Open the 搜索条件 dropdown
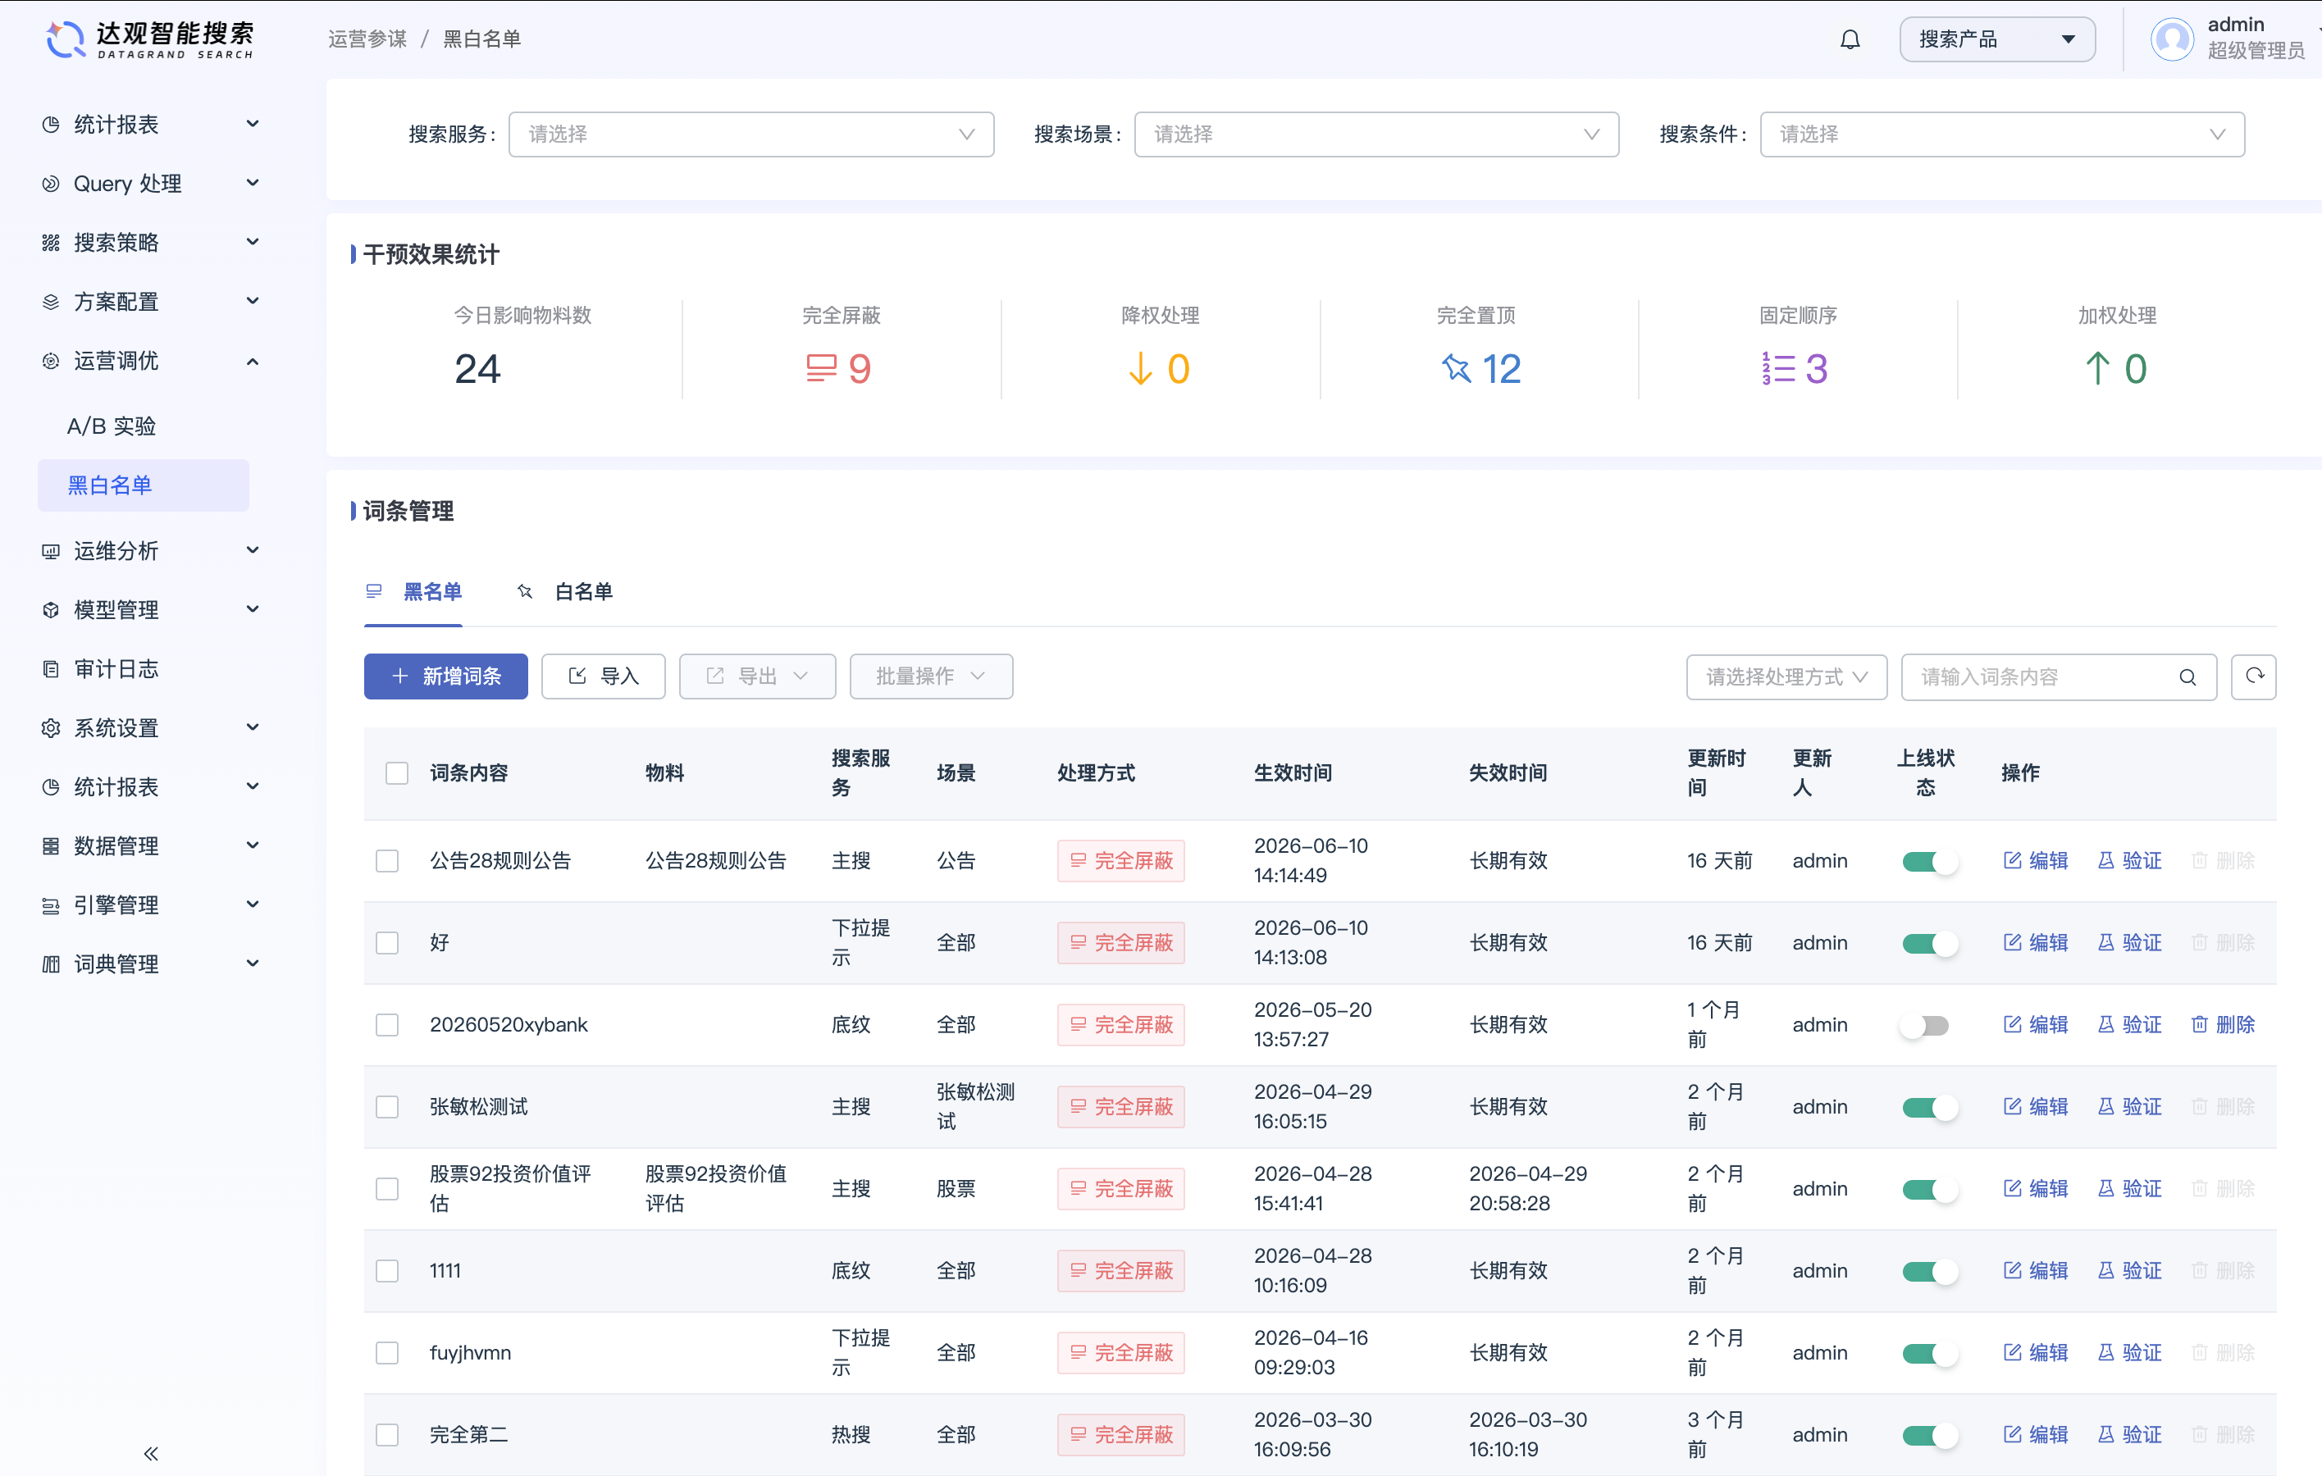Viewport: 2322px width, 1476px height. pos(2002,134)
